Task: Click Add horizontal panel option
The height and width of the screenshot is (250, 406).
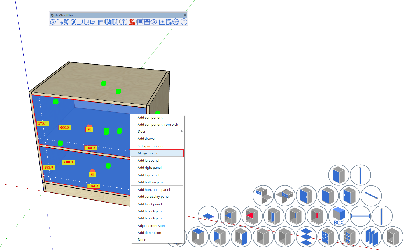Action: tap(154, 190)
